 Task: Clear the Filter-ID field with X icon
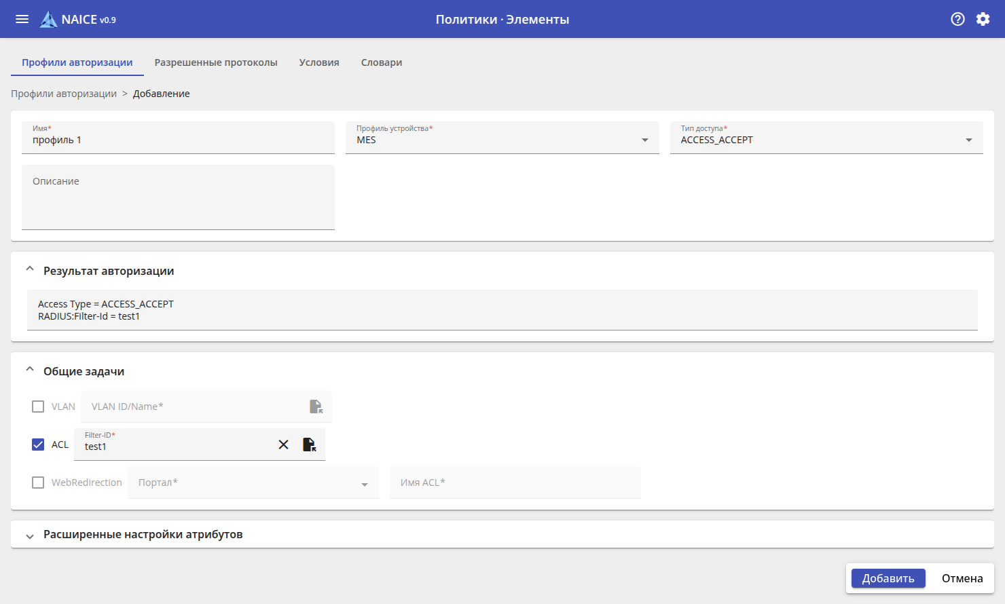point(283,445)
